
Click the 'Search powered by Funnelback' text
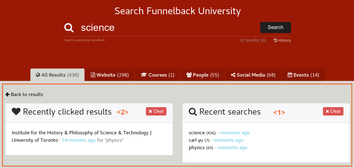coord(84,40)
